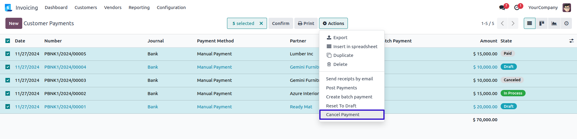Choose Cancel Payment from the menu

coord(342,115)
